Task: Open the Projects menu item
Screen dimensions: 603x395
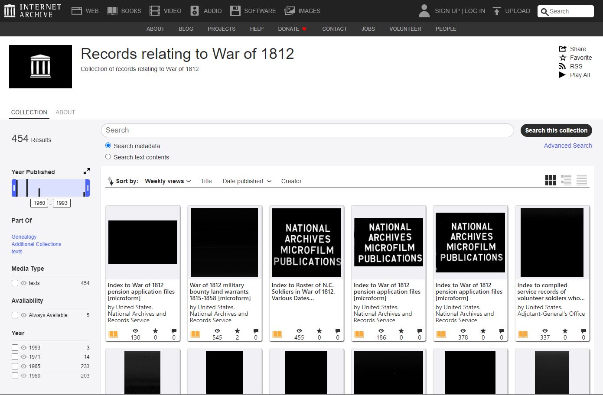Action: 222,29
